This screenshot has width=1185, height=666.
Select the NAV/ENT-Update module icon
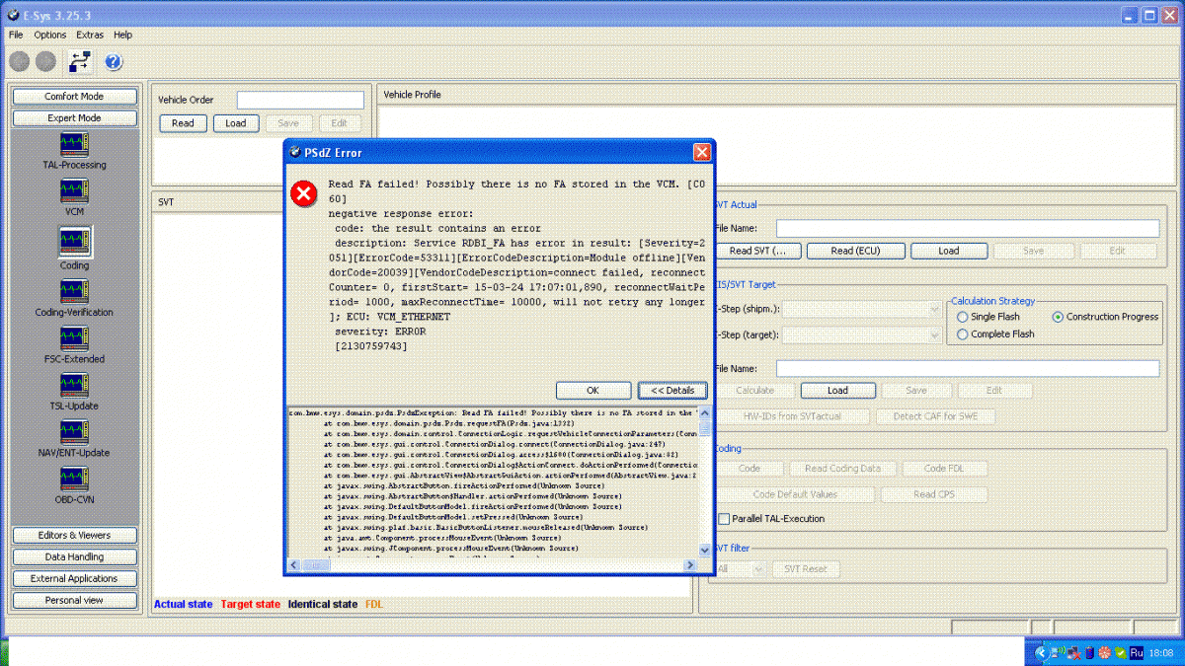pos(74,432)
